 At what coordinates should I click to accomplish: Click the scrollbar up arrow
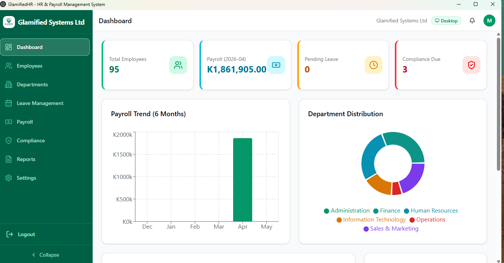click(498, 34)
